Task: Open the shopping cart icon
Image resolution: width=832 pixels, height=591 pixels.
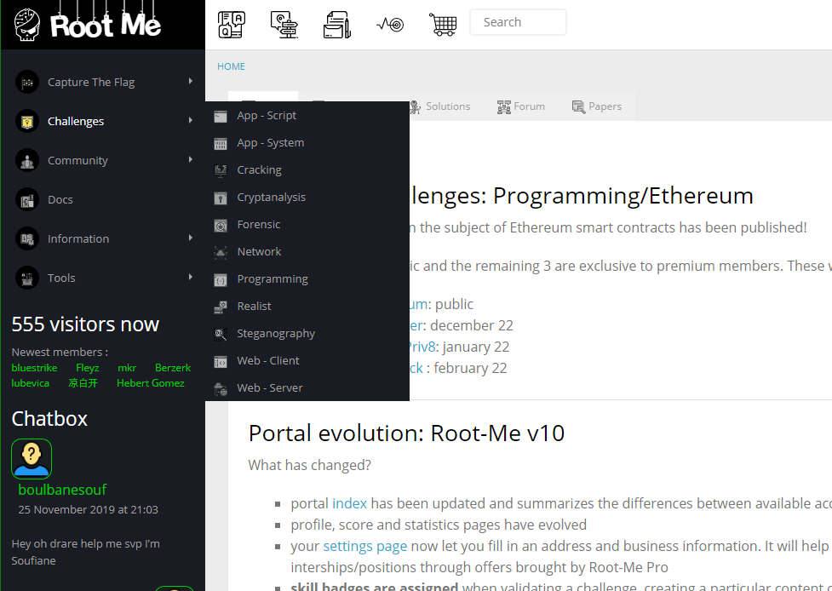Action: tap(443, 25)
